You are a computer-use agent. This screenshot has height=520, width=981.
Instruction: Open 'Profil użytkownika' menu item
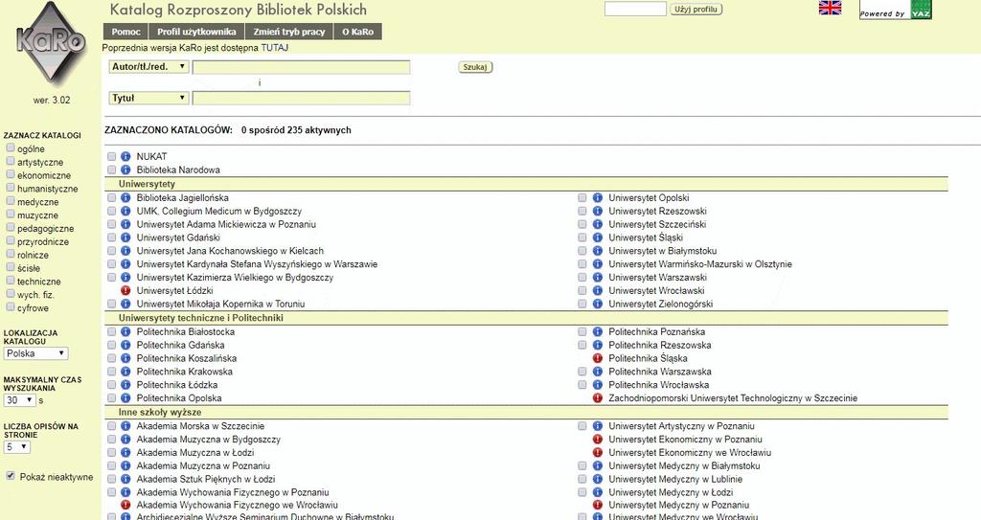196,32
